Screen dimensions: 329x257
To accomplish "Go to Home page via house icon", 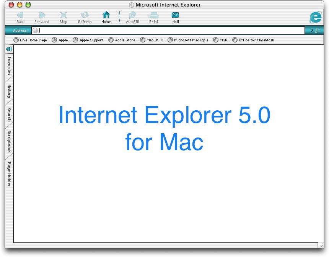I will (x=106, y=15).
